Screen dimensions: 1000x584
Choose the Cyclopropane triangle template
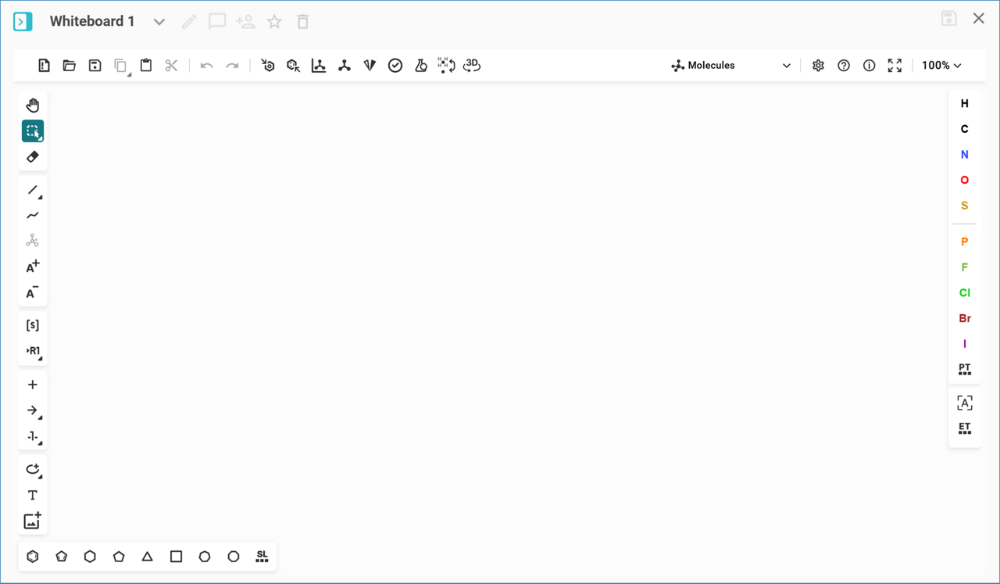pos(147,557)
